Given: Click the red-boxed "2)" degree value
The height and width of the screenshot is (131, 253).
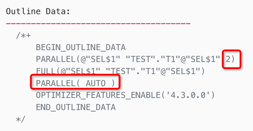Looking at the screenshot, I should pos(230,59).
